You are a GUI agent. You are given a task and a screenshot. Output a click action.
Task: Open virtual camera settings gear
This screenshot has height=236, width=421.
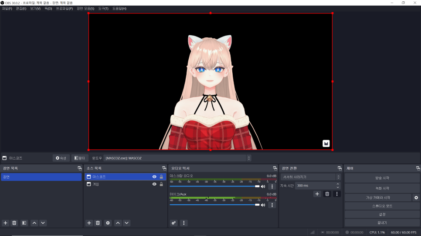tap(416, 198)
